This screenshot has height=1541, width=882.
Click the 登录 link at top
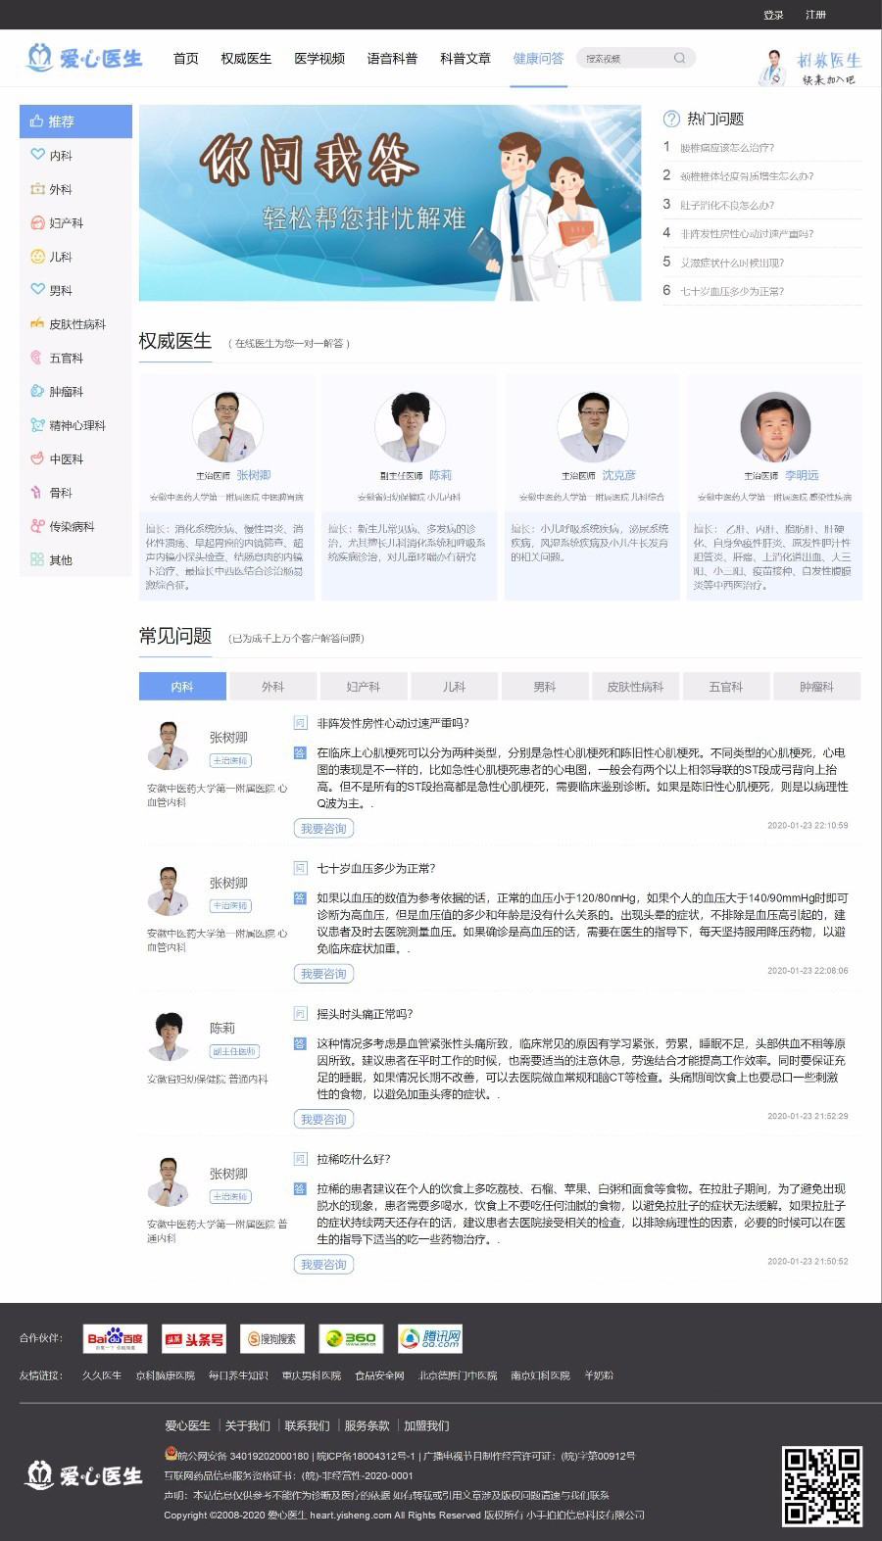[x=773, y=15]
